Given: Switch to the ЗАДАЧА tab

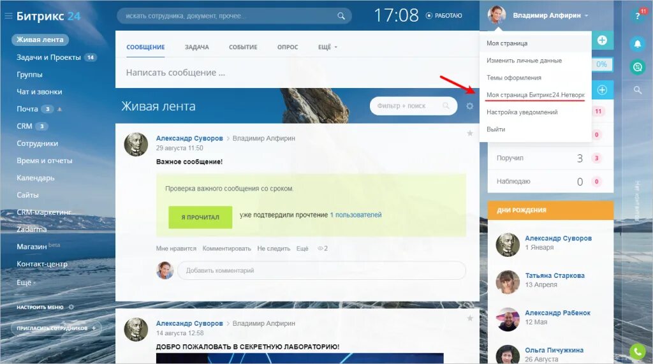Looking at the screenshot, I should pos(197,47).
